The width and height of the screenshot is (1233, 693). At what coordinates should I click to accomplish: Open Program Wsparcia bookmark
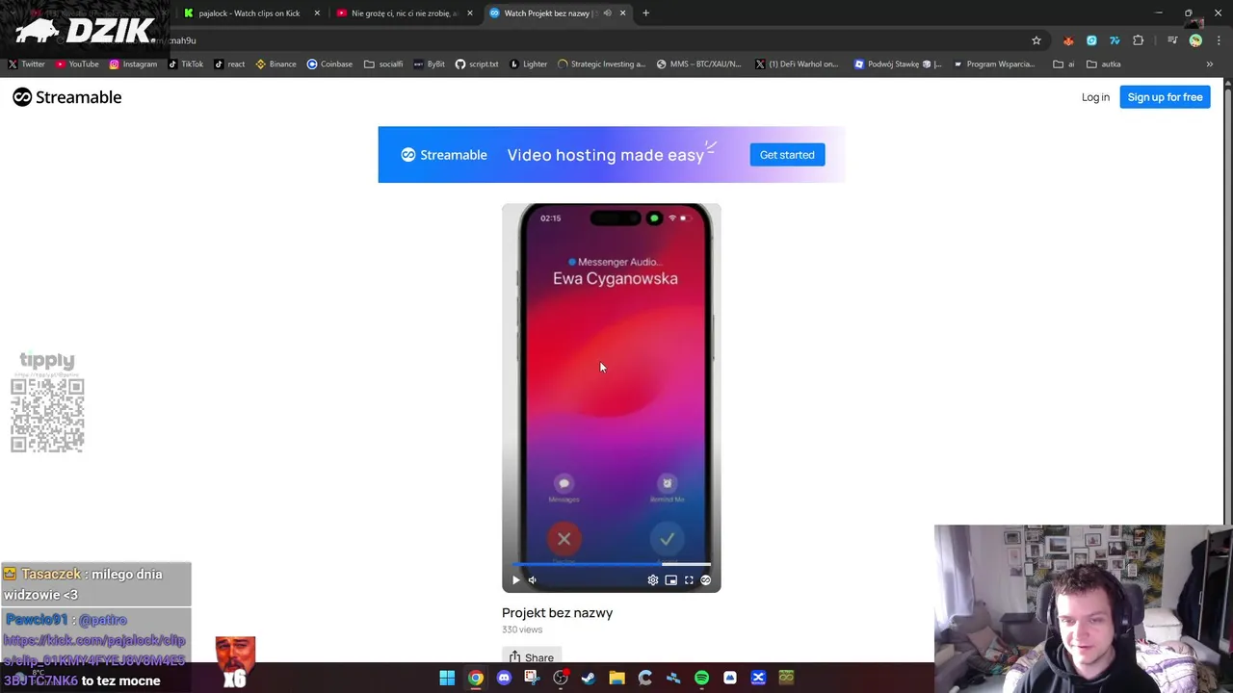click(x=994, y=64)
